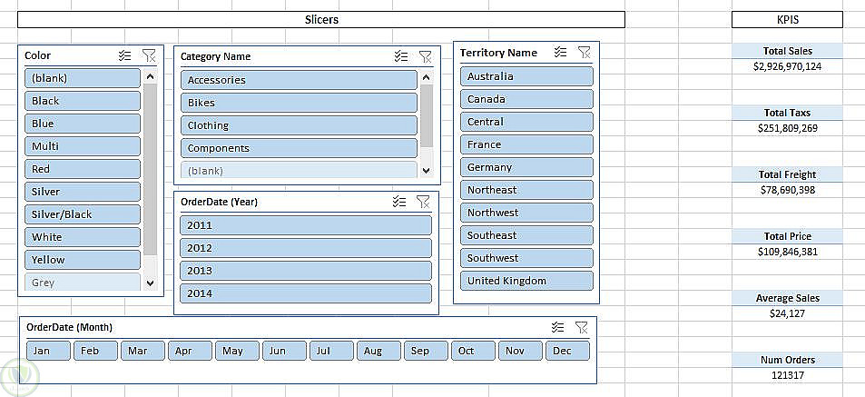Clear filter on Territory Name slicer
The width and height of the screenshot is (865, 397).
[585, 53]
